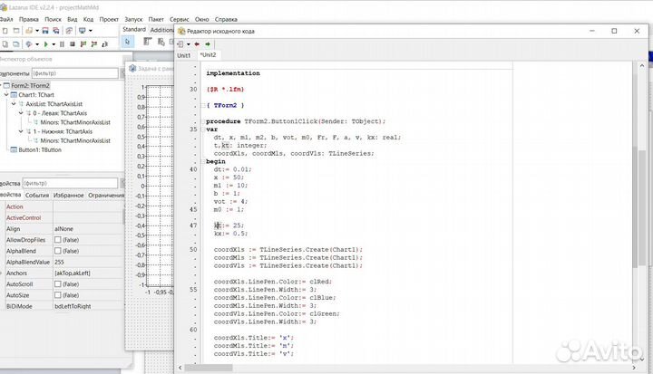Click the red back arrow in source editor
Image resolution: width=653 pixels, height=374 pixels.
point(195,43)
